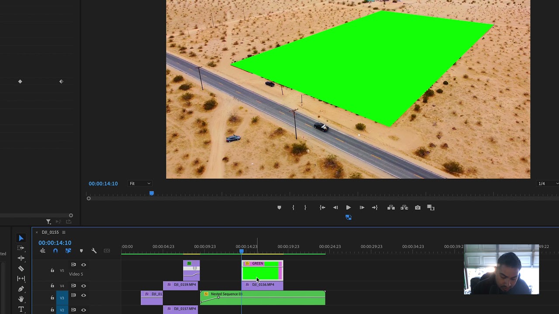
Task: Toggle sync lock on track V5
Action: (x=73, y=265)
